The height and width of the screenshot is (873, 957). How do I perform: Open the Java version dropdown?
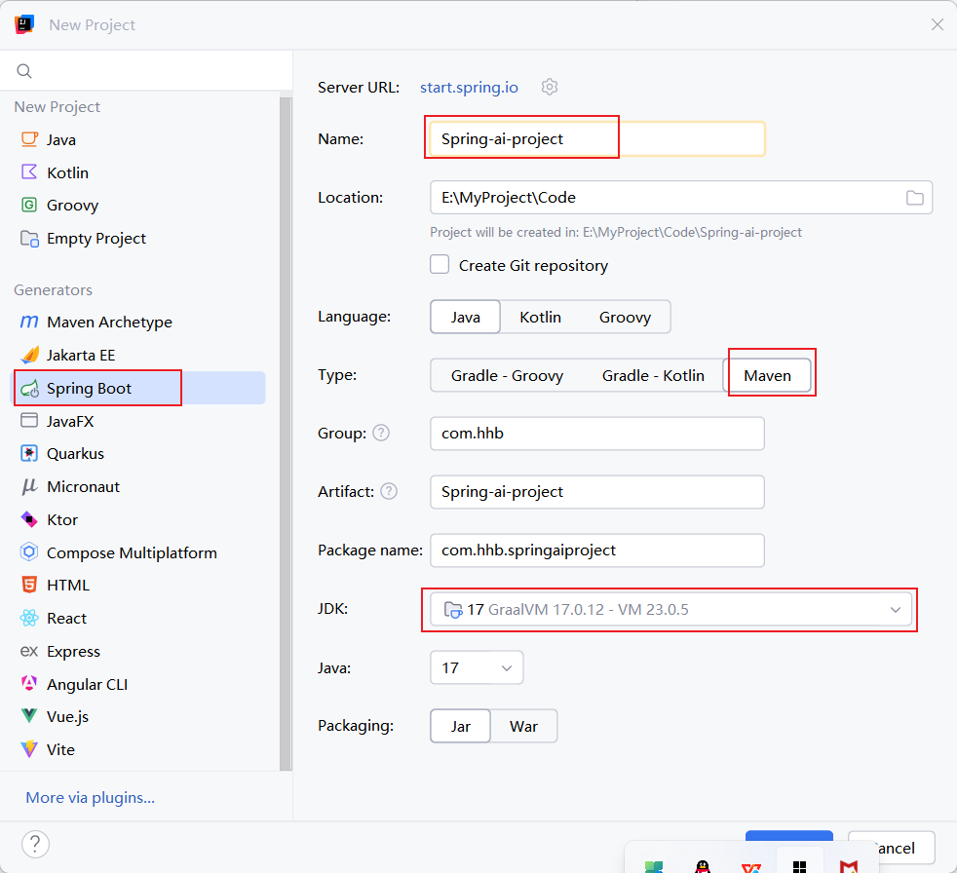point(476,667)
